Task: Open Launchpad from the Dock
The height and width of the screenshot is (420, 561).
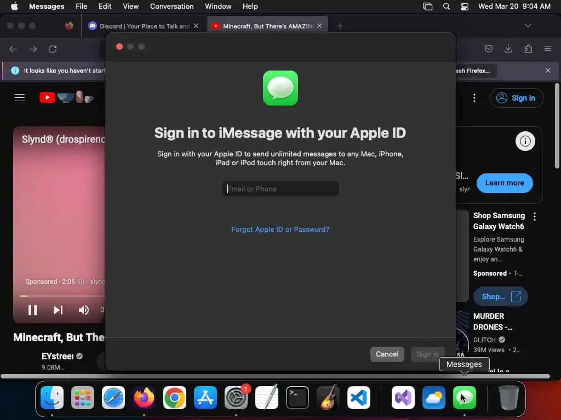Action: [x=83, y=398]
